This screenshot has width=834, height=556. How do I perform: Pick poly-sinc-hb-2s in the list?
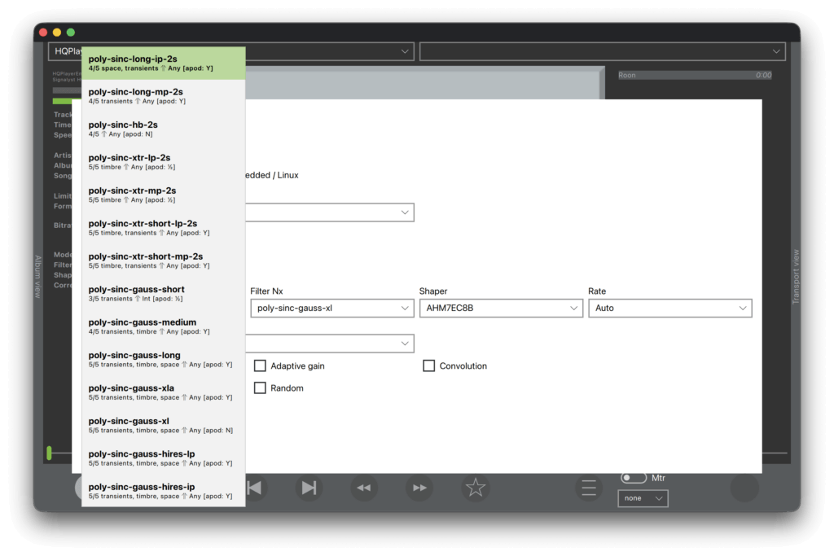coord(163,129)
